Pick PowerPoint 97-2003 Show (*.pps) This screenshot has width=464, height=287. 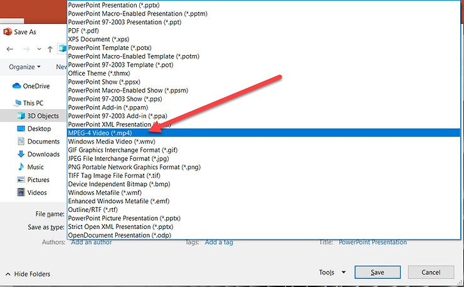(x=263, y=99)
